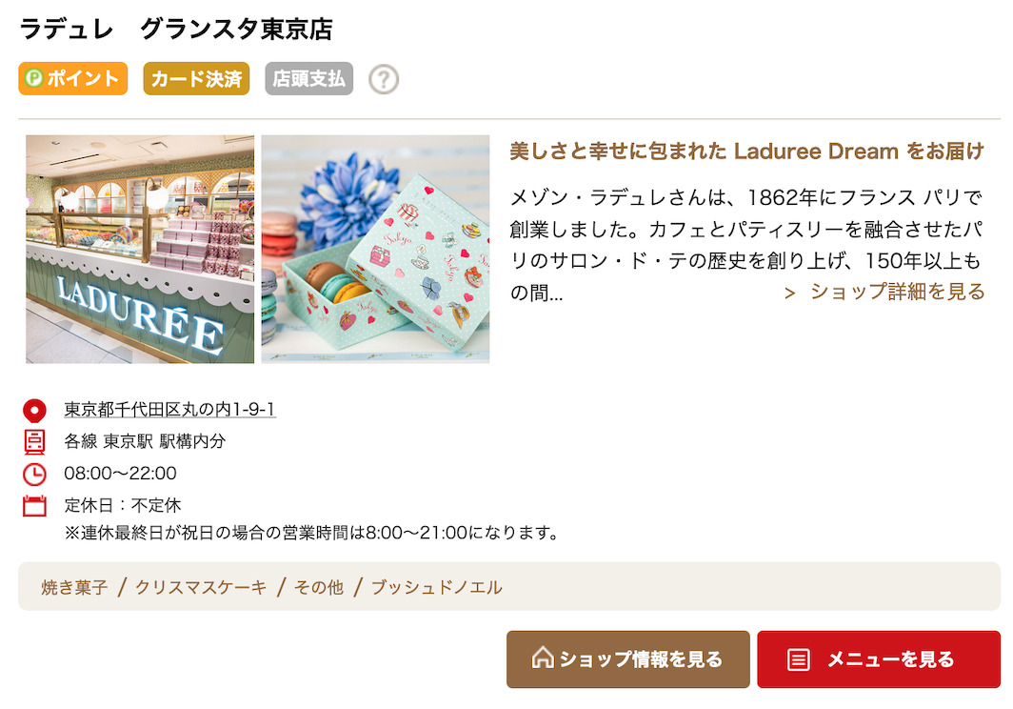Click the train station icon
This screenshot has height=709, width=1013.
coord(35,442)
